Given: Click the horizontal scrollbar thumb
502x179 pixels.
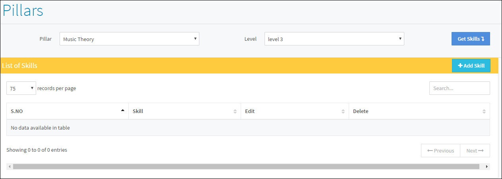Looking at the screenshot, I should pyautogui.click(x=245, y=167).
